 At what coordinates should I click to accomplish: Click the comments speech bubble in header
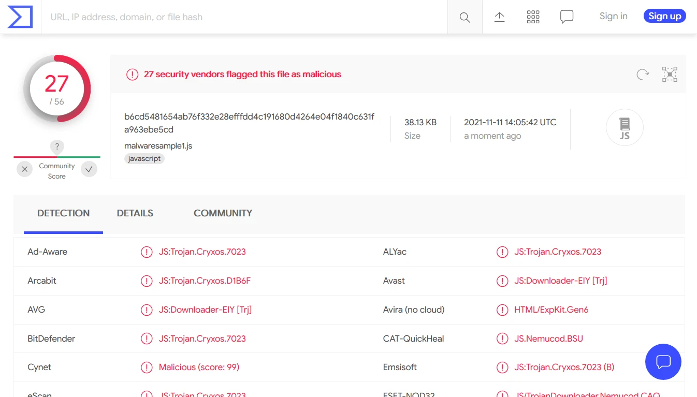pos(567,17)
